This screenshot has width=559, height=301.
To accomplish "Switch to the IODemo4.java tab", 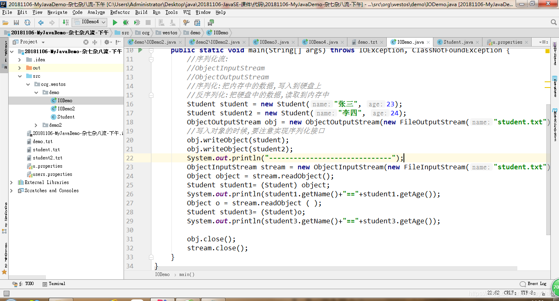I will 323,42.
